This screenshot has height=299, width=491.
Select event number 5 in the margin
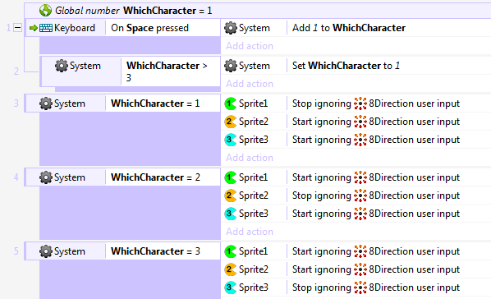tap(16, 251)
